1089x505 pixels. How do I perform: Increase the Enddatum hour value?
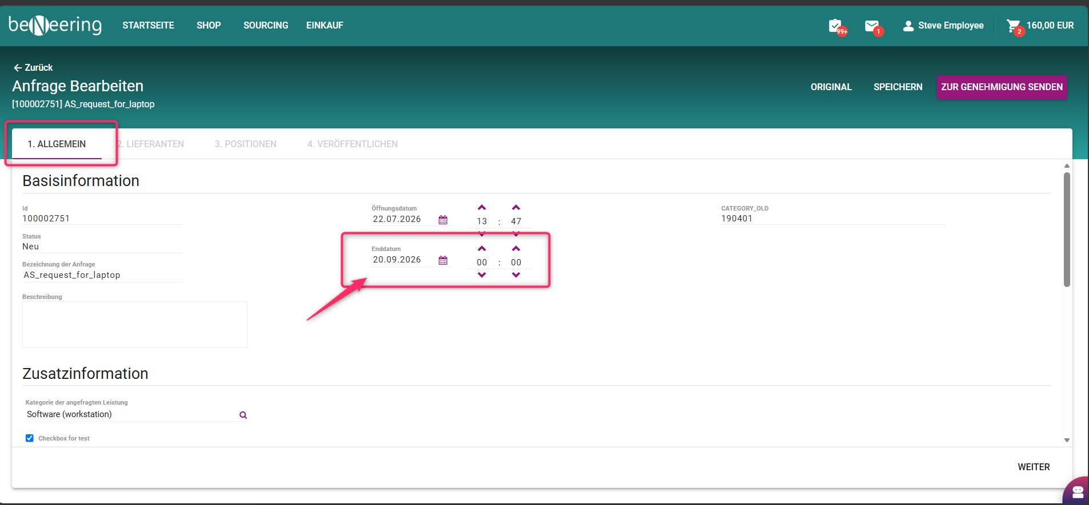[x=482, y=249]
